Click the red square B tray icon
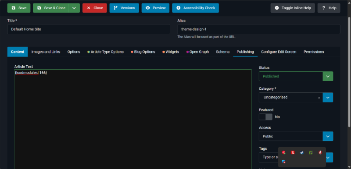Image resolution: width=351 pixels, height=169 pixels. tap(293, 153)
